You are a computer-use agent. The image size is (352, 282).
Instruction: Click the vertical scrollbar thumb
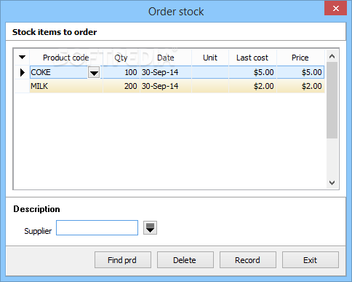(x=332, y=100)
